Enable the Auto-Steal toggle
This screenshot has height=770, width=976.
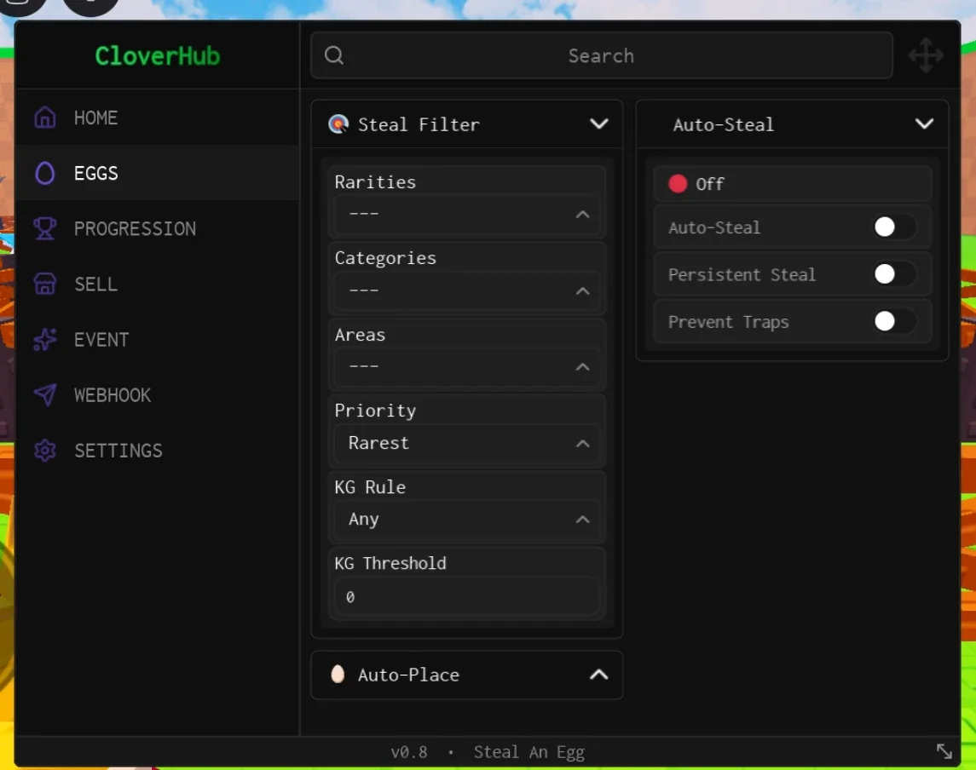(894, 227)
